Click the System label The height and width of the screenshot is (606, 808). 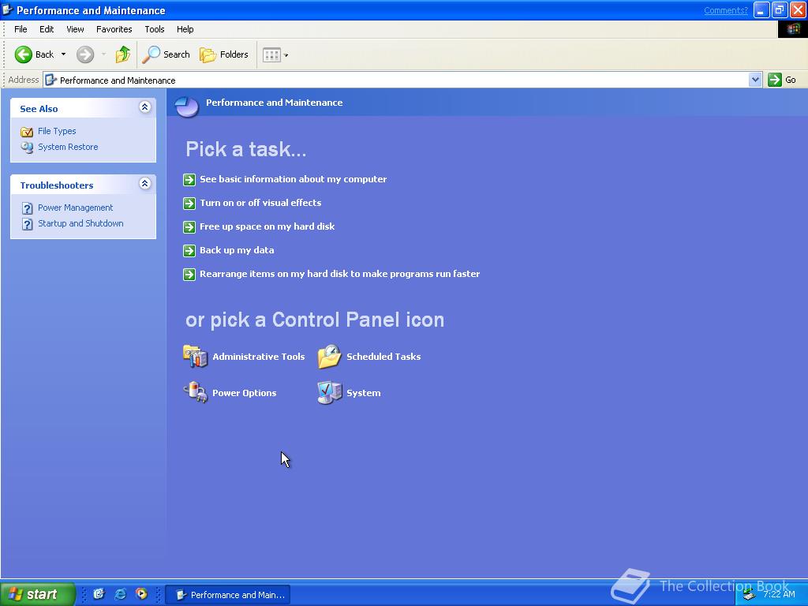point(363,393)
